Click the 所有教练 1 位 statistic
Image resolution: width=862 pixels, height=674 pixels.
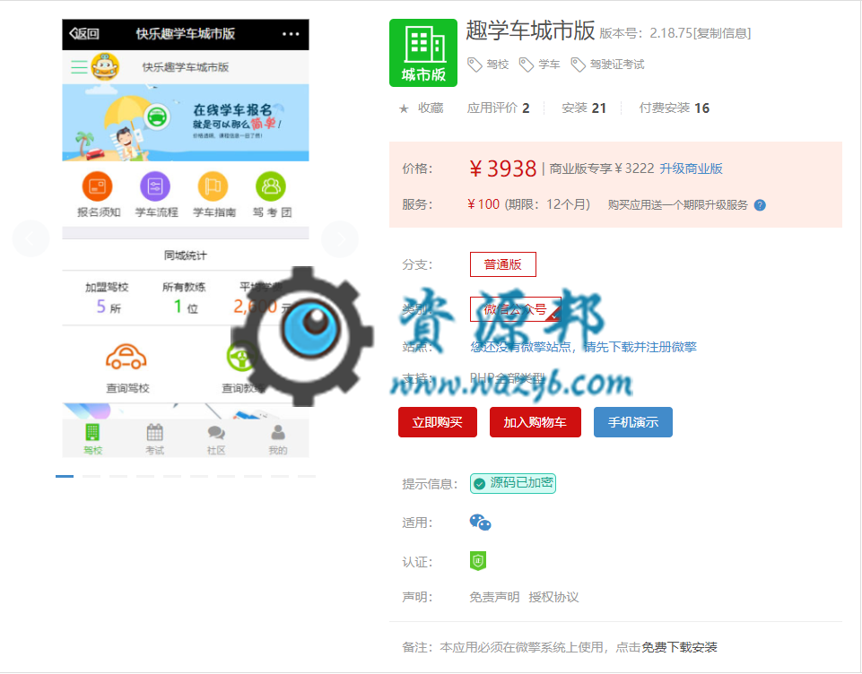pyautogui.click(x=184, y=298)
